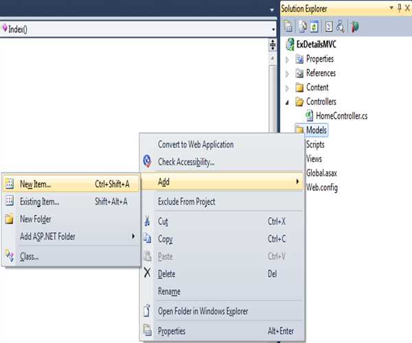Toggle auto-hide pin on Solution Explorer

coord(400,8)
